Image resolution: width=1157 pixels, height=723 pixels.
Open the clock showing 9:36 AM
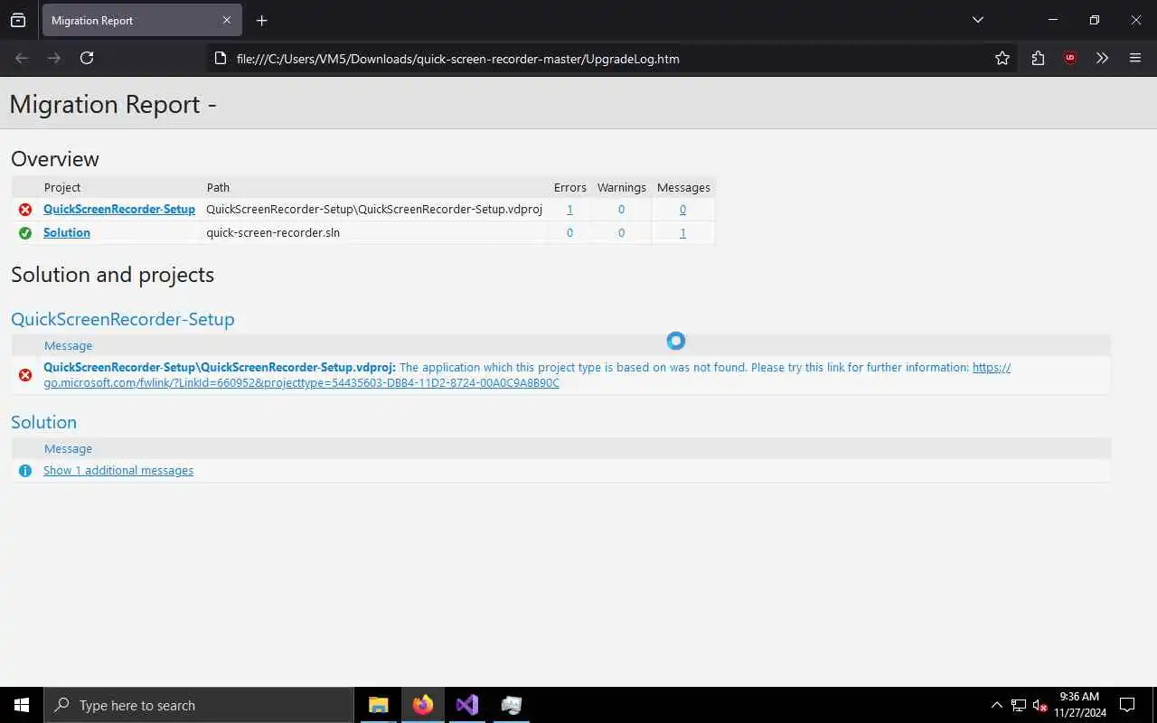(1079, 705)
